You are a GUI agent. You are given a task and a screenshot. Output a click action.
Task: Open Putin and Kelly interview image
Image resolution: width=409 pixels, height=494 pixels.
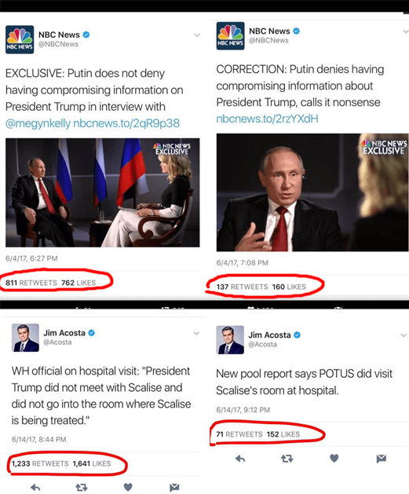coord(103,192)
